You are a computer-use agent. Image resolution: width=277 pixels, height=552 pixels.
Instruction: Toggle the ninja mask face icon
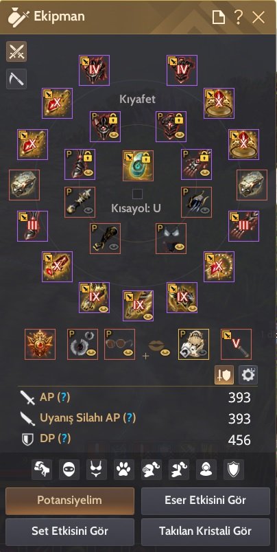69,470
